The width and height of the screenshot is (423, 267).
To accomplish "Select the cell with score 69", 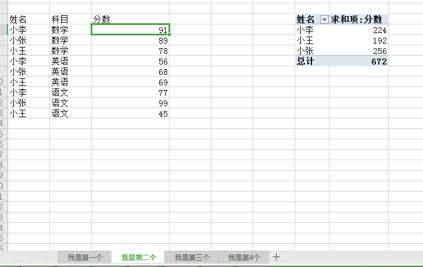I will (x=131, y=82).
